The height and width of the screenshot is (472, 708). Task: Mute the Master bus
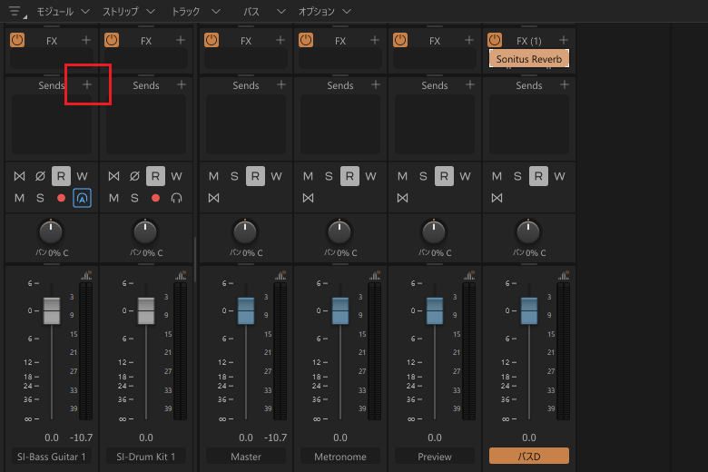[x=213, y=176]
